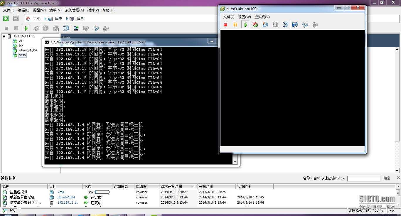Select the vcsa VM in inventory tree
Viewport: 401px width, 216px height.
point(23,55)
